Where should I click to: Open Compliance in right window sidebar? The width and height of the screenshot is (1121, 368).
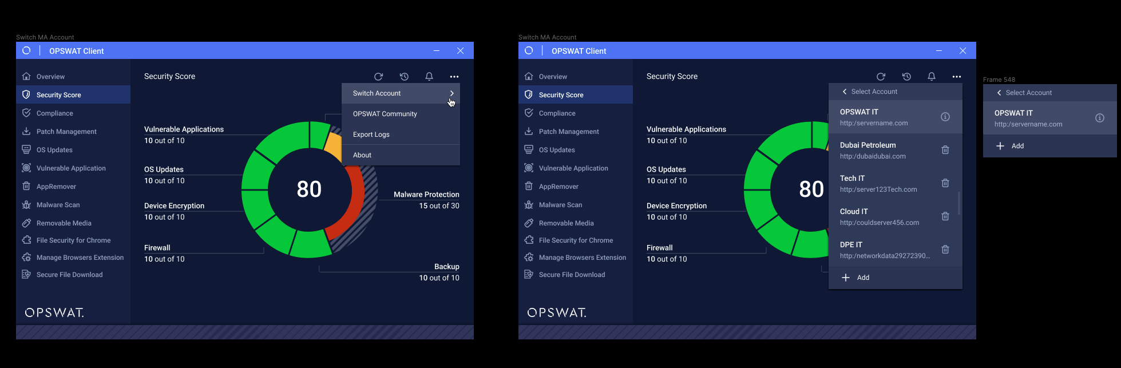(576, 113)
